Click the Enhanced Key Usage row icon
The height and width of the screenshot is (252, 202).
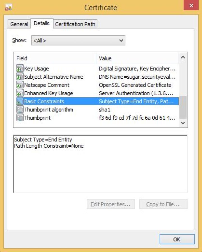click(20, 93)
